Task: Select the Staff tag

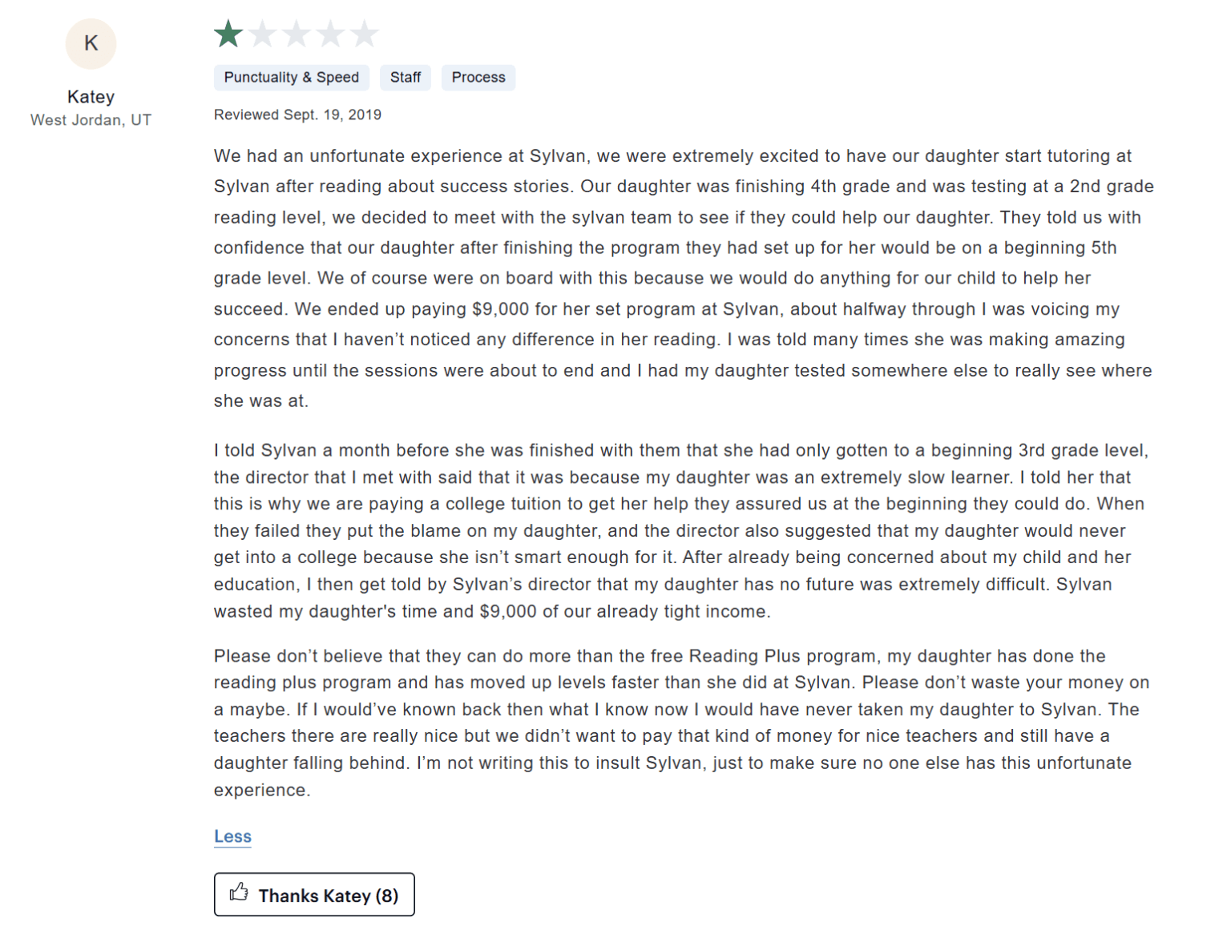Action: [x=405, y=78]
